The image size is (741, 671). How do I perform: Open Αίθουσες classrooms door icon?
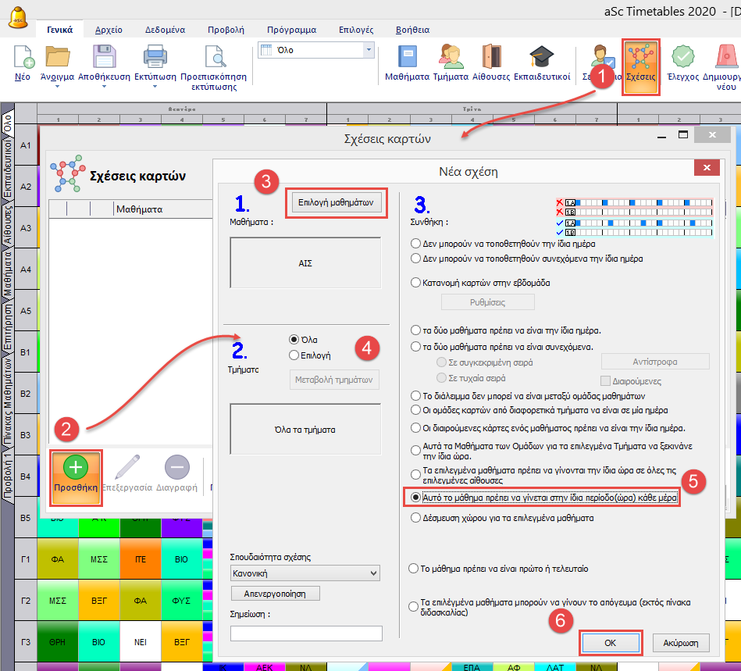coord(491,58)
